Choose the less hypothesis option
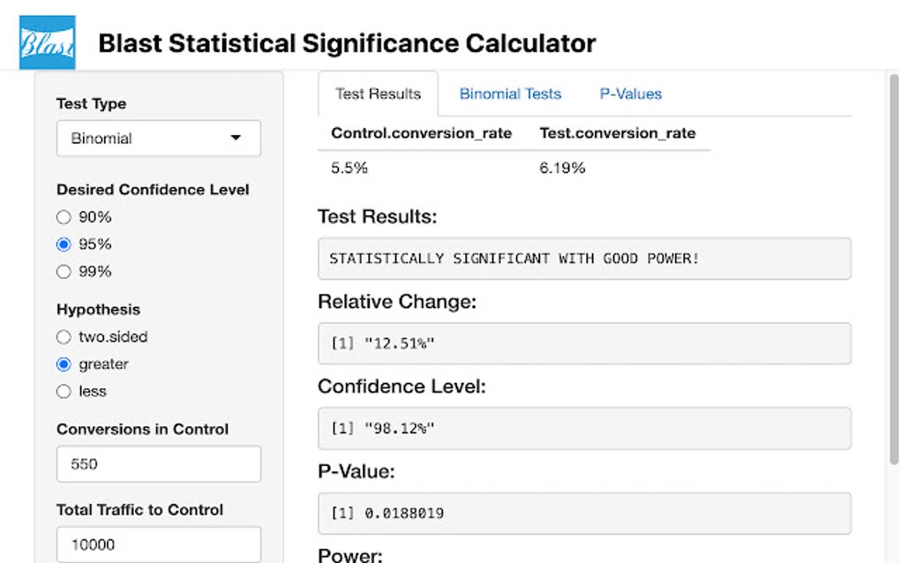Screen dimensions: 900x563 63,391
